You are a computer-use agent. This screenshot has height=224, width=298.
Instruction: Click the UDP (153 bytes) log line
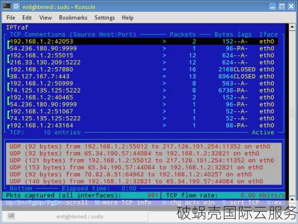(136, 167)
